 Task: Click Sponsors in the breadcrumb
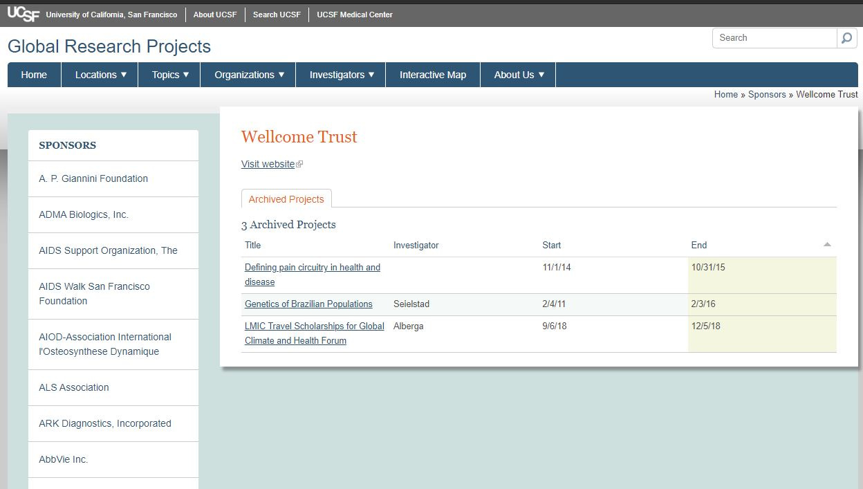tap(767, 94)
